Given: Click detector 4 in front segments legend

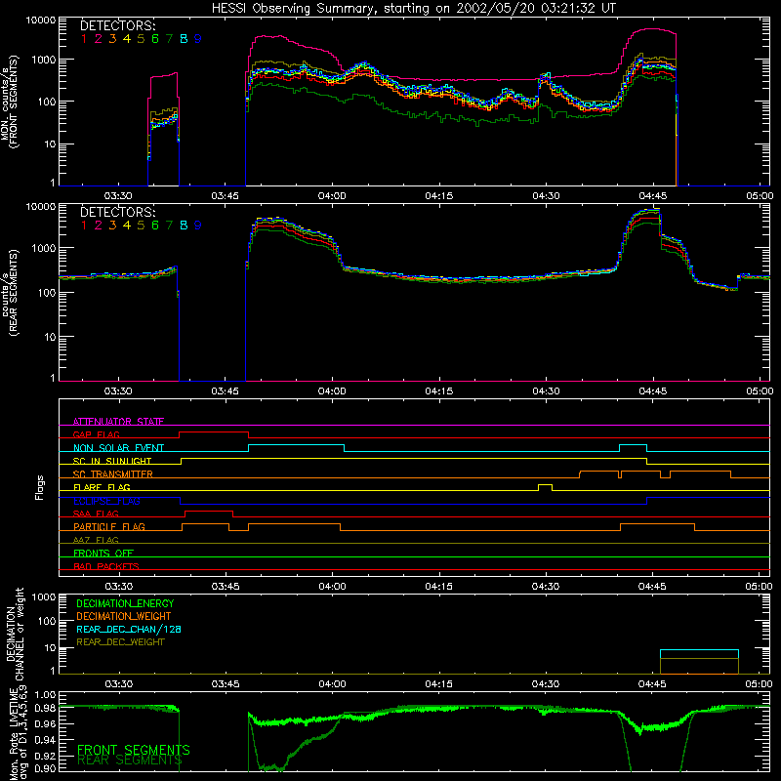Looking at the screenshot, I should tap(127, 39).
